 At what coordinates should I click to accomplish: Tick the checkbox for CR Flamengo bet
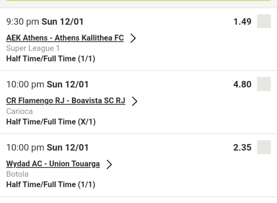pyautogui.click(x=264, y=84)
